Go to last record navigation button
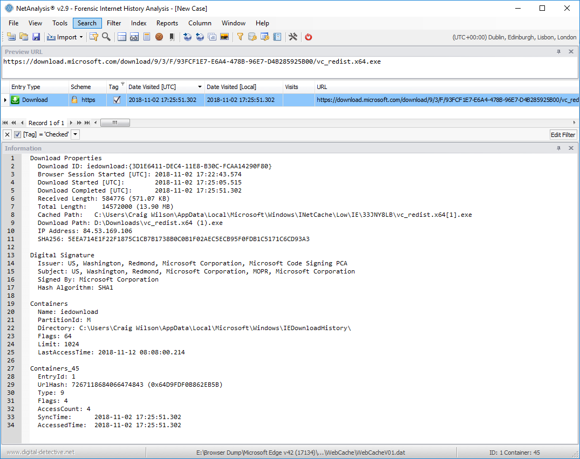This screenshot has height=459, width=580. pyautogui.click(x=87, y=123)
